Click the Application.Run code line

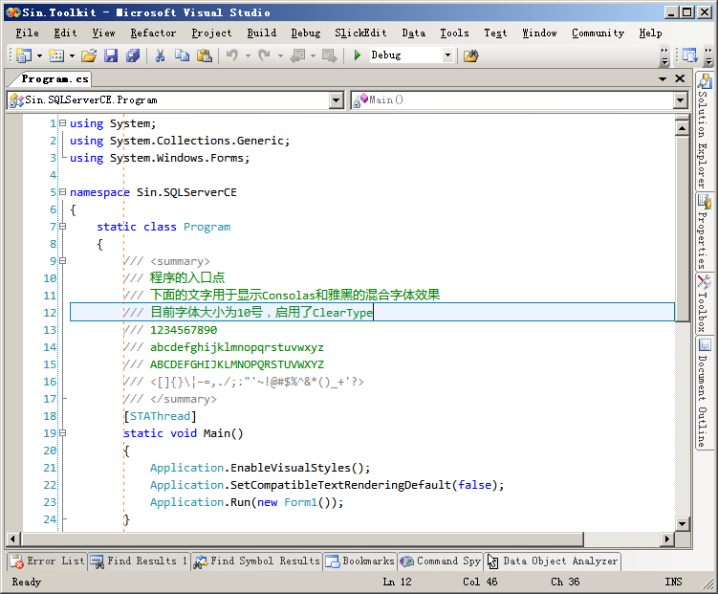coord(247,502)
